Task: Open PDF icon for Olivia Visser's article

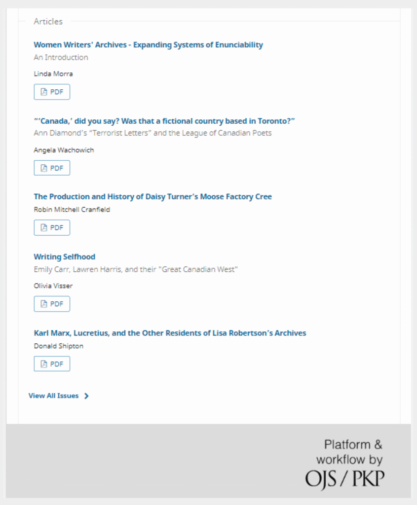Action: point(44,304)
